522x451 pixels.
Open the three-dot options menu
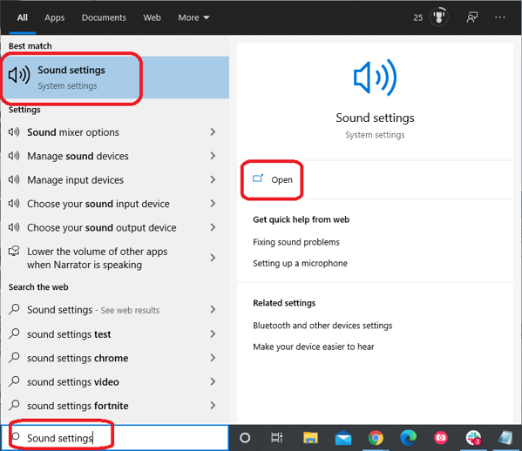tap(499, 17)
